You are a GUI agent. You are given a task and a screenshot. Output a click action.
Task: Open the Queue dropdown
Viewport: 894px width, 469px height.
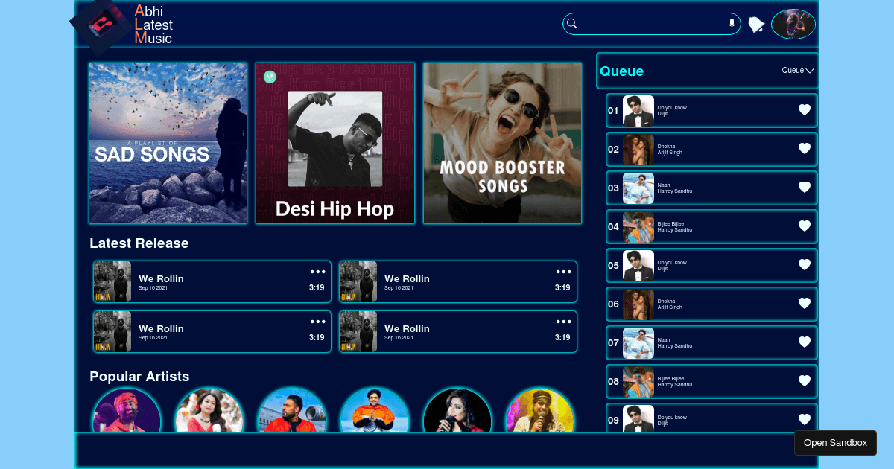tap(798, 71)
